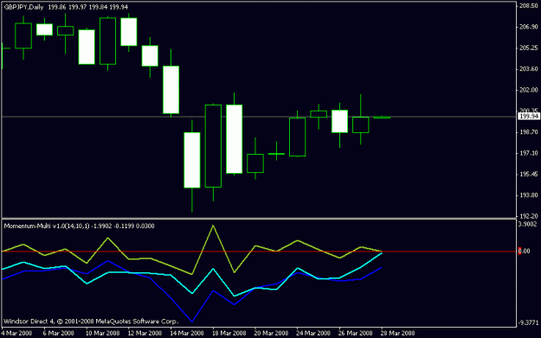Click the 205.25 price scale label
541x338 pixels.
tap(529, 48)
